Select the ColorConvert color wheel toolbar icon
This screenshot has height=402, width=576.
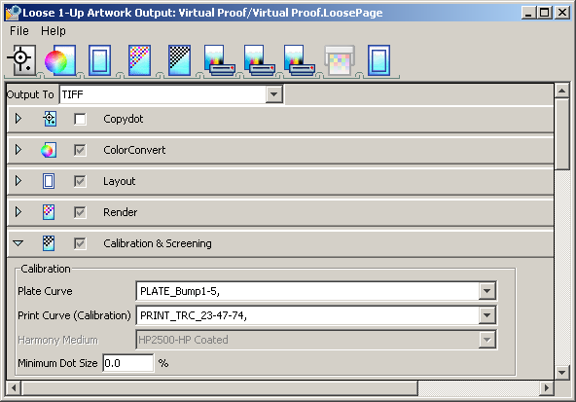coord(60,60)
